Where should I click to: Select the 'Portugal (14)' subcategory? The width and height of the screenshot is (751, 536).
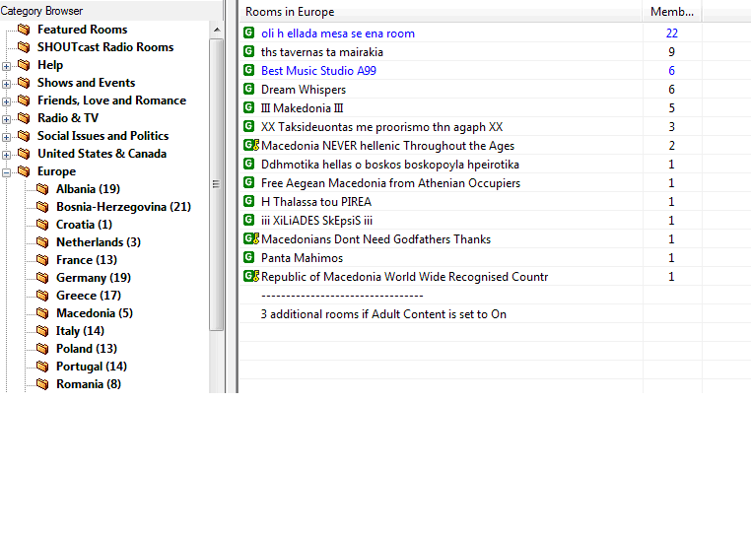click(x=92, y=367)
